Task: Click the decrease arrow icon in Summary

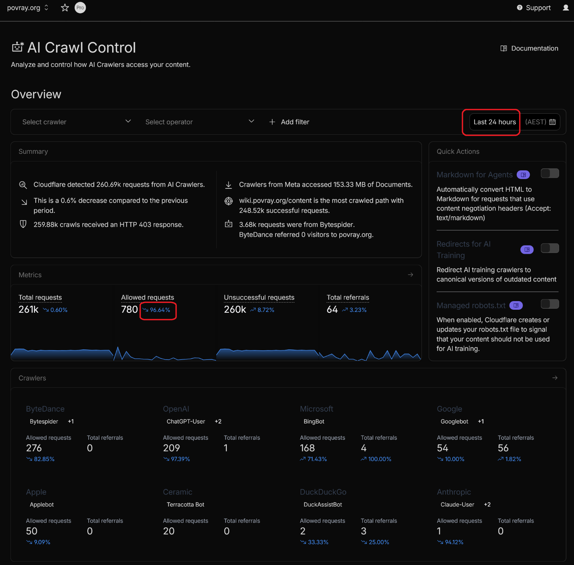Action: pyautogui.click(x=24, y=202)
